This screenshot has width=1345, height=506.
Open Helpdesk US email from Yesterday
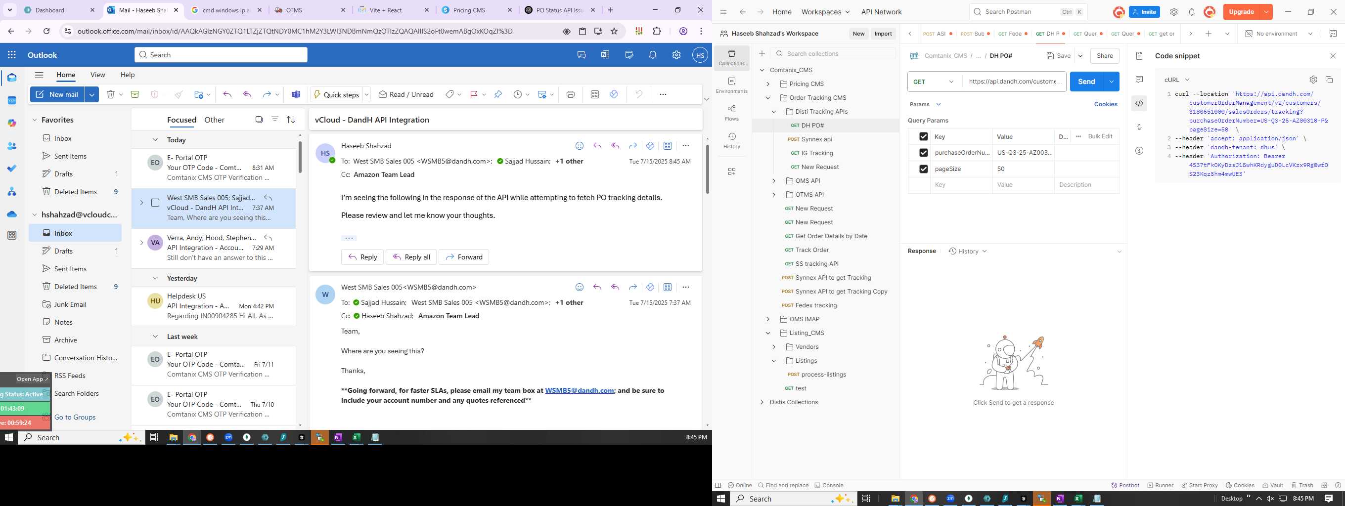pos(214,306)
